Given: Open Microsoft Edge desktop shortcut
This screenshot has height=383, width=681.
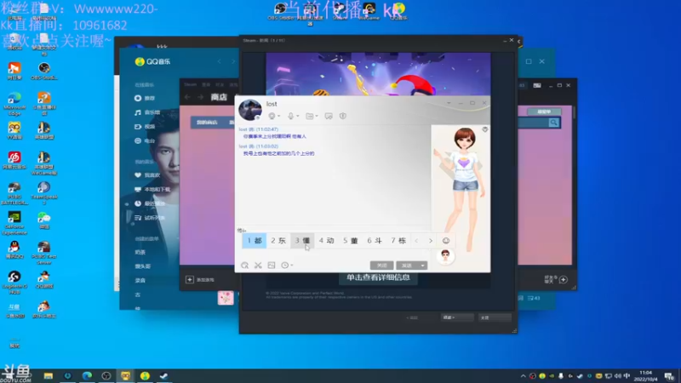Looking at the screenshot, I should coord(14,103).
